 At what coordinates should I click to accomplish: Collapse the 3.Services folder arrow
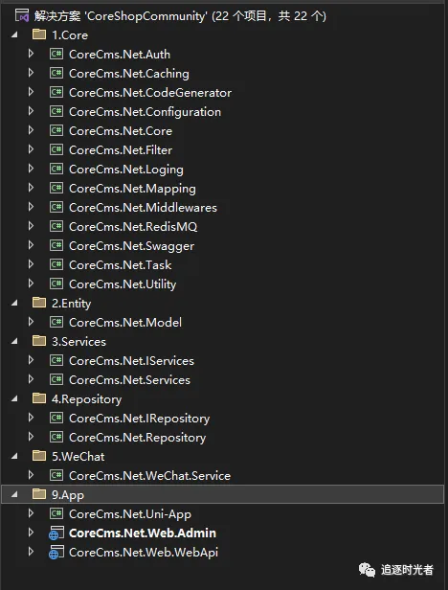click(x=14, y=342)
